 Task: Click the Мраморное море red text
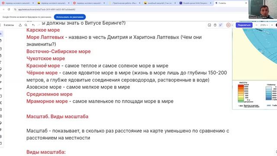[x=47, y=101]
